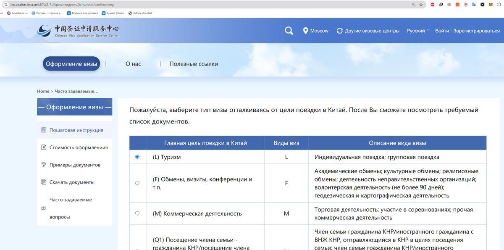Viewport: 504px width, 250px height.
Task: Open the Другие визовые центры globe link
Action: 368,31
